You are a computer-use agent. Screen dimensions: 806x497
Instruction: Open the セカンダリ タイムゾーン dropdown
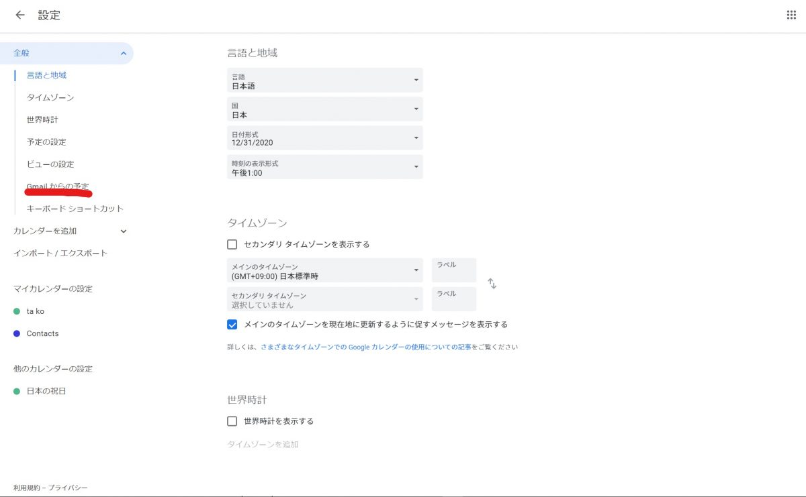(x=325, y=299)
